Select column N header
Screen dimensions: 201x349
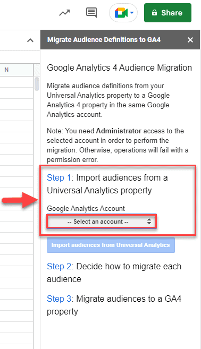point(16,70)
